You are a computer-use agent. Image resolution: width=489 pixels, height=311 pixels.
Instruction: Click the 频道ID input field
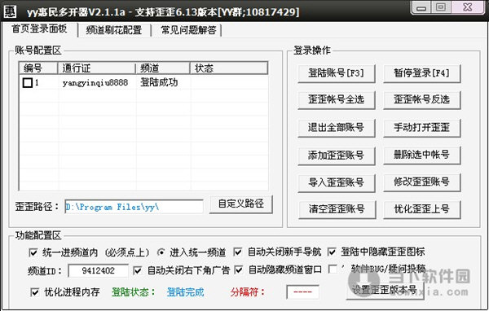[98, 270]
